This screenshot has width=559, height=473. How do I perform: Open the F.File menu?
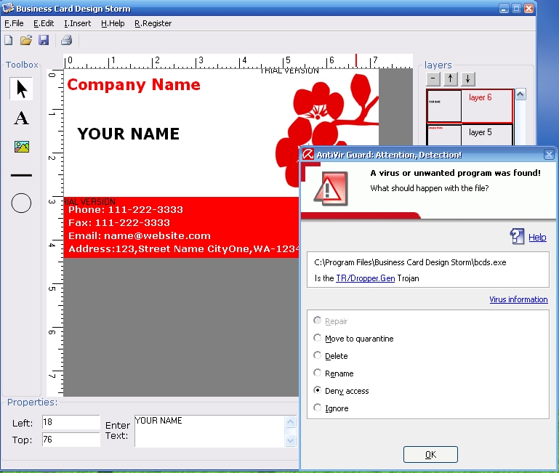14,23
